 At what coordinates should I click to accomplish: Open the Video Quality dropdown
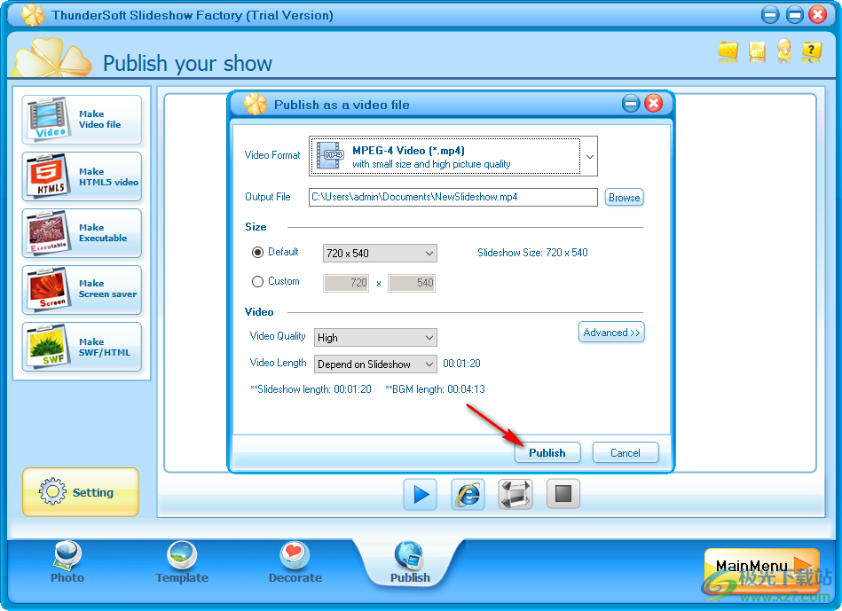375,338
